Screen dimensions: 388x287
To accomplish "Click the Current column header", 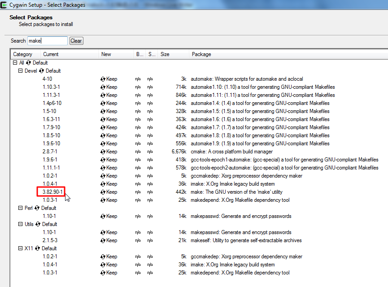I will pyautogui.click(x=69, y=54).
